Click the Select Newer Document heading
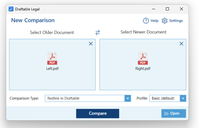 (143, 32)
